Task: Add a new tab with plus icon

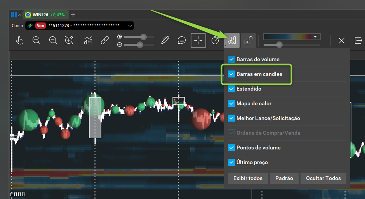Action: click(73, 15)
